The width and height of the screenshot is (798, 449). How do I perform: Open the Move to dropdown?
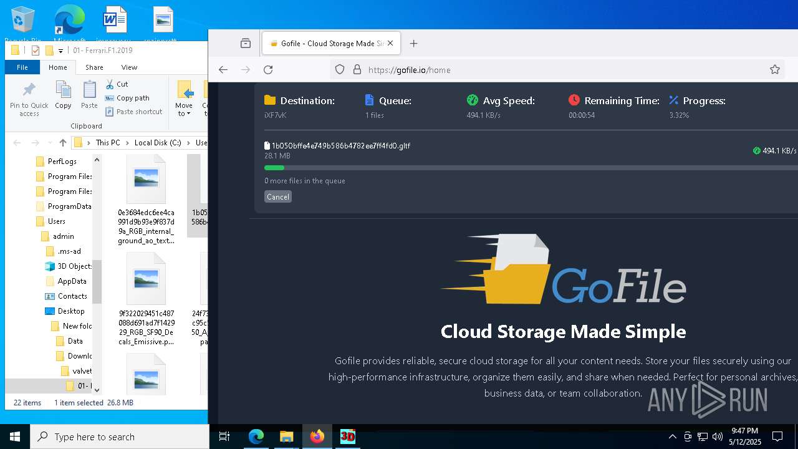tap(184, 99)
